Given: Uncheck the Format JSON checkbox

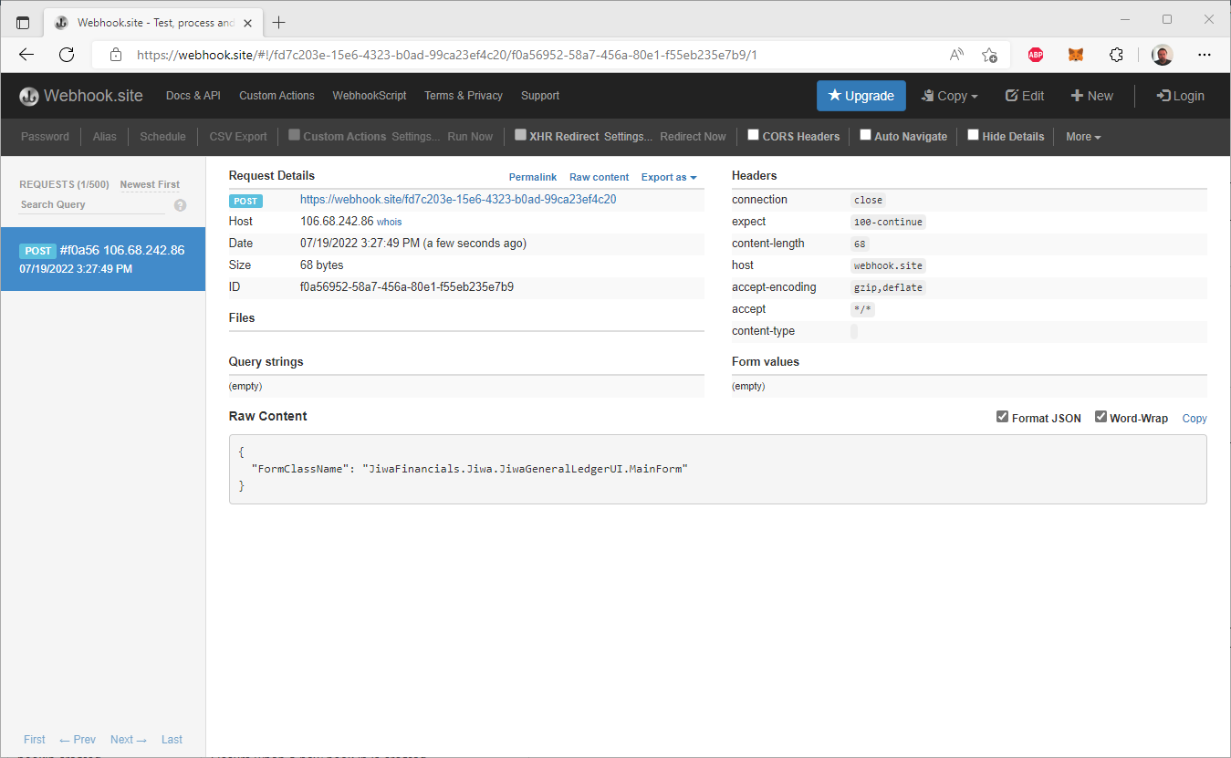Looking at the screenshot, I should click(1003, 417).
